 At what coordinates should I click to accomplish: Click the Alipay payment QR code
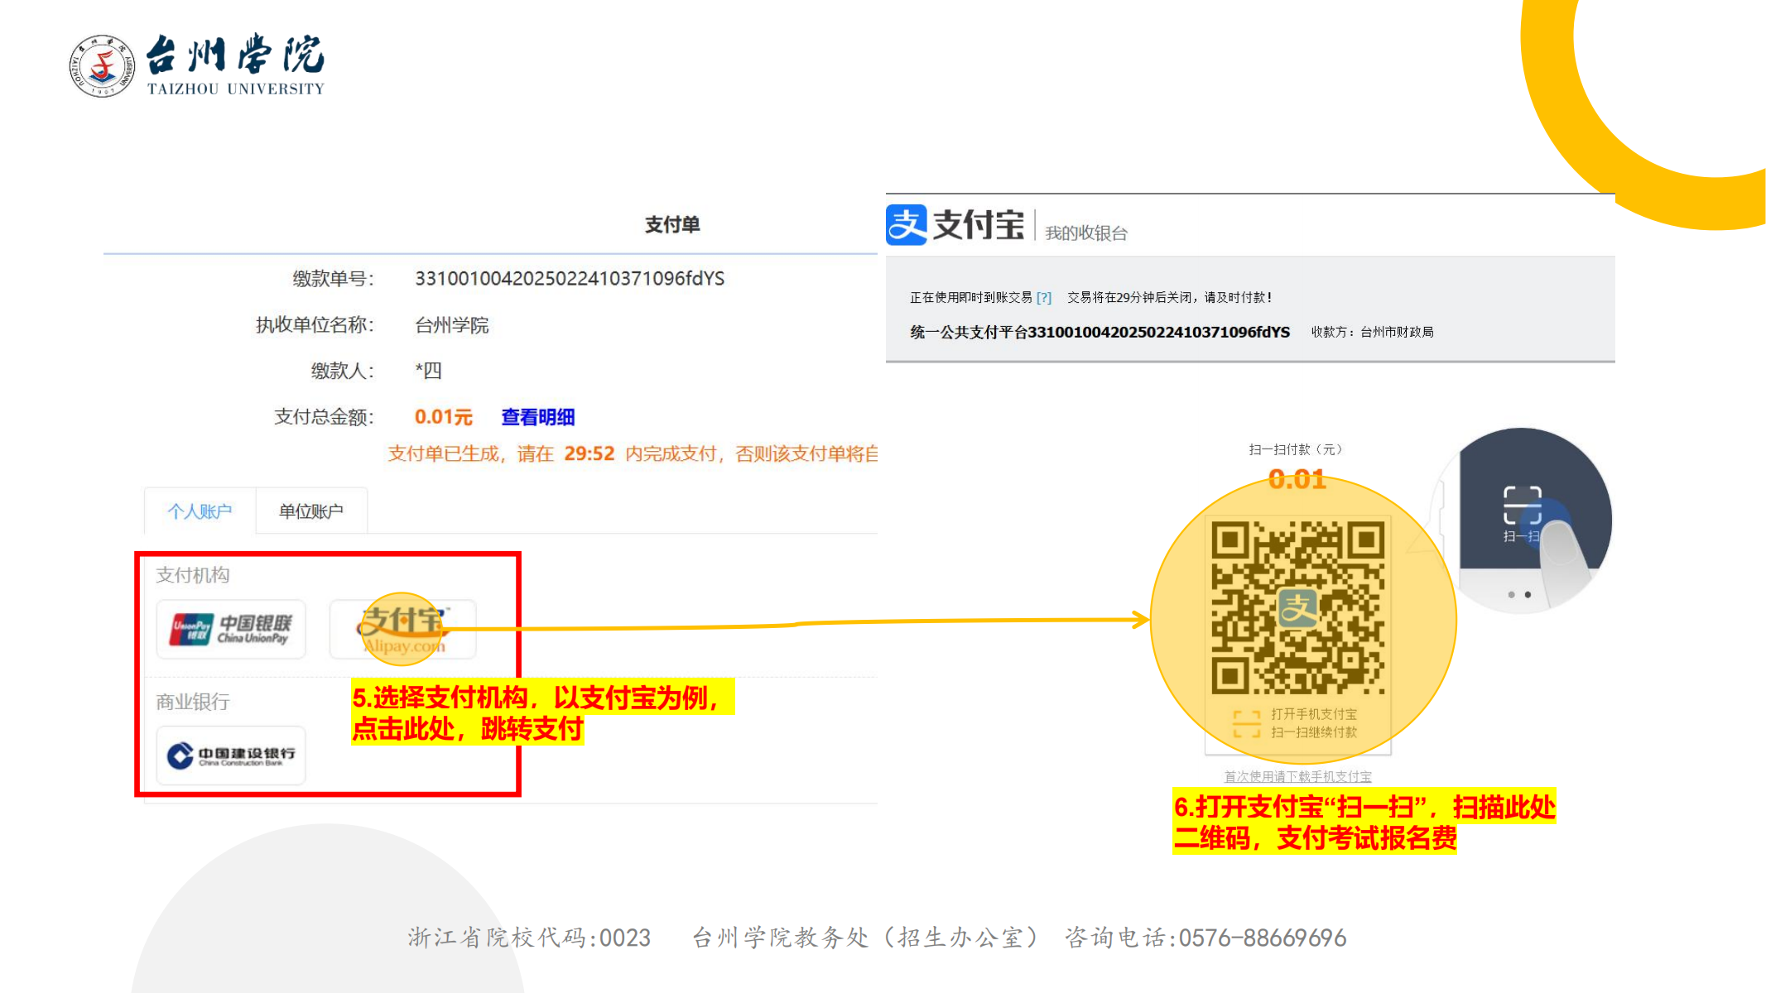click(1297, 607)
